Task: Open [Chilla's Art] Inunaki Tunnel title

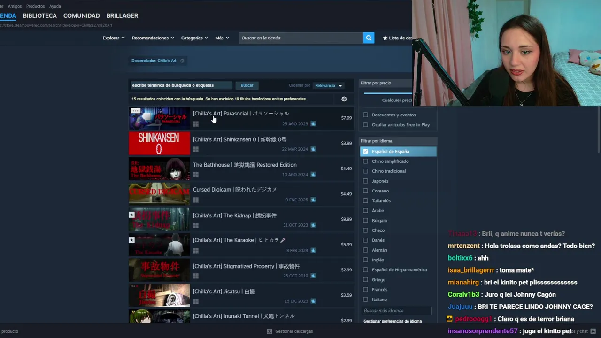Action: click(244, 316)
